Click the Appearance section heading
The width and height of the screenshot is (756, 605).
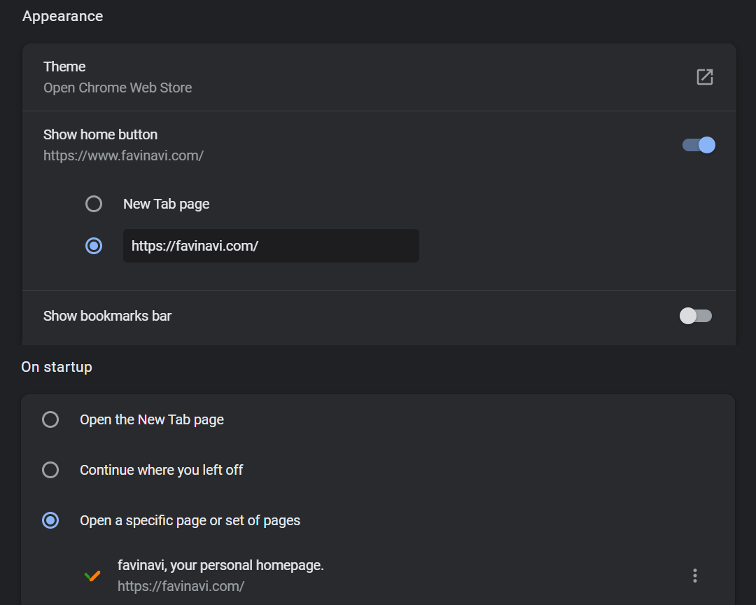click(62, 16)
